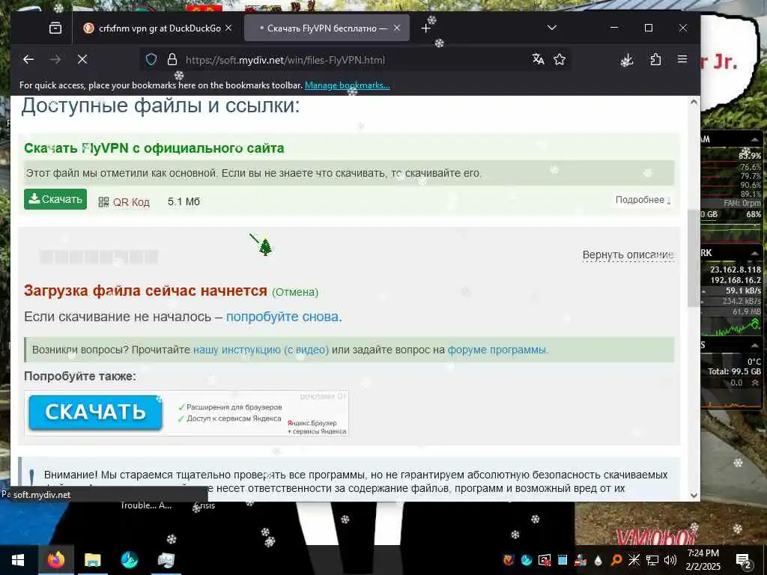Image resolution: width=767 pixels, height=575 pixels.
Task: Open the volume speaker tray icon
Action: click(x=670, y=560)
